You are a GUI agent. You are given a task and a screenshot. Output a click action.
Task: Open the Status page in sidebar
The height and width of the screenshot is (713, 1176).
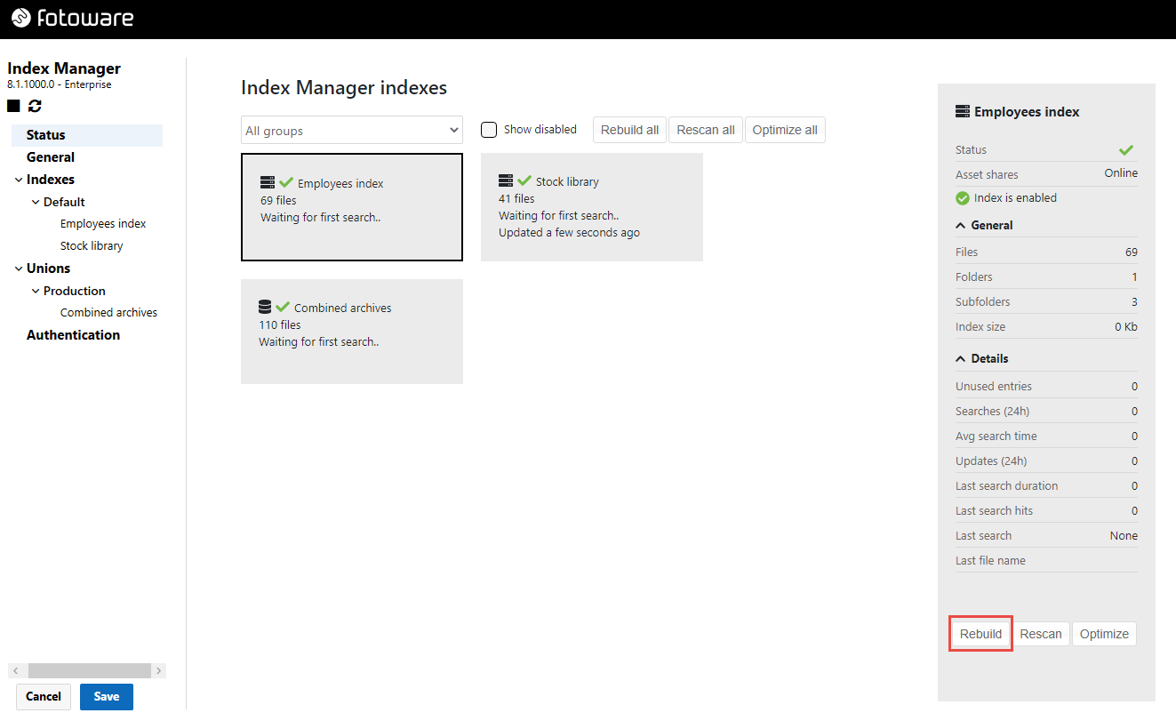click(x=87, y=135)
